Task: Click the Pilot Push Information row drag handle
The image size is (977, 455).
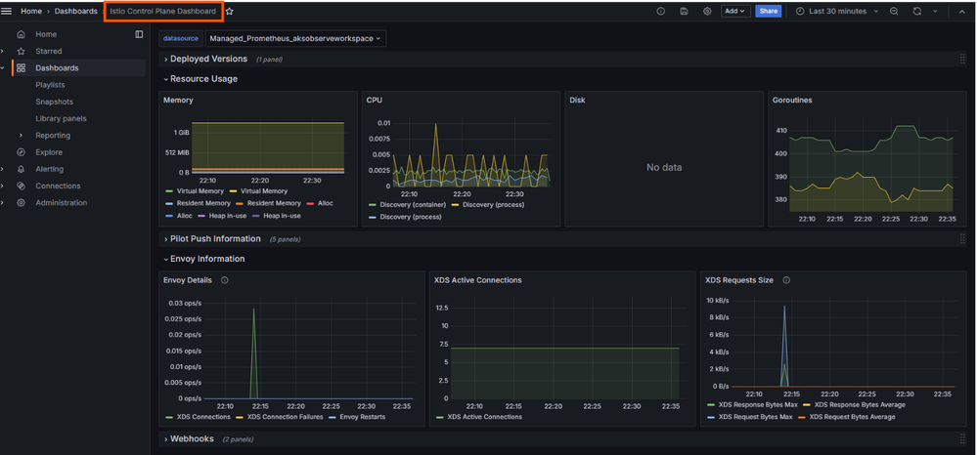Action: pyautogui.click(x=962, y=239)
